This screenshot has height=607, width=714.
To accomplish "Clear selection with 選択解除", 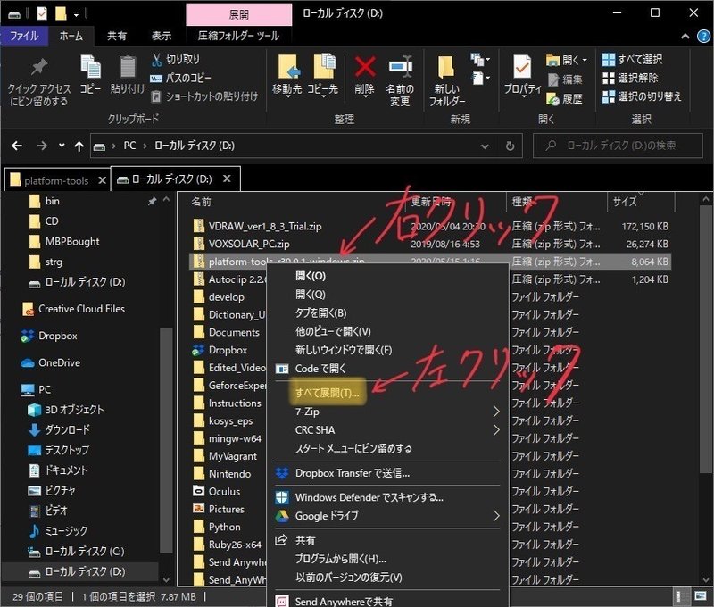I will click(x=630, y=78).
